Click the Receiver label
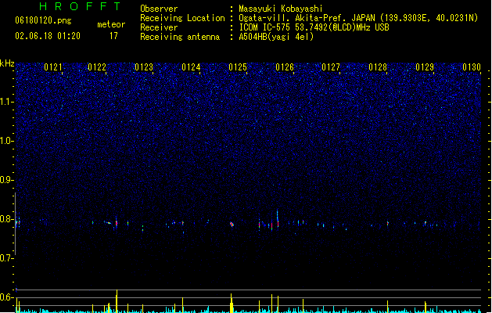Screen dimensions: 492x313 (159, 27)
